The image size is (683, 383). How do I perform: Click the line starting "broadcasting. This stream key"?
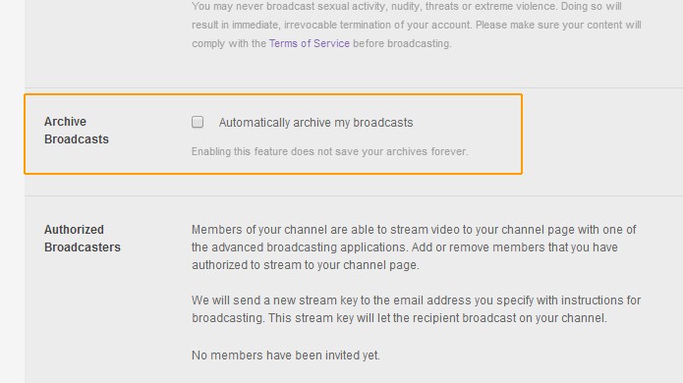pos(399,318)
